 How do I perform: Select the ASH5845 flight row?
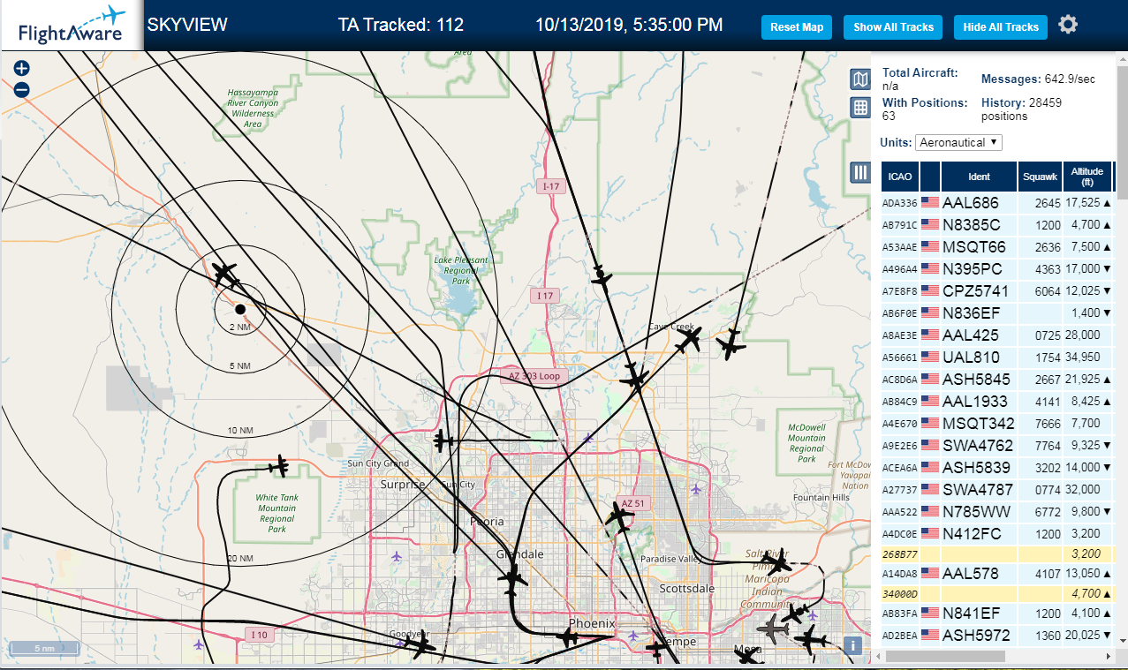(996, 379)
